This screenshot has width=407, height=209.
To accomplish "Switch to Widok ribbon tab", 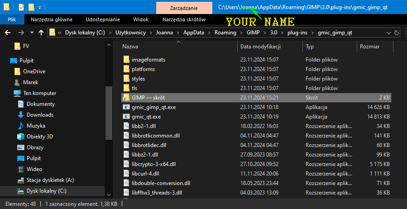I will click(x=141, y=19).
